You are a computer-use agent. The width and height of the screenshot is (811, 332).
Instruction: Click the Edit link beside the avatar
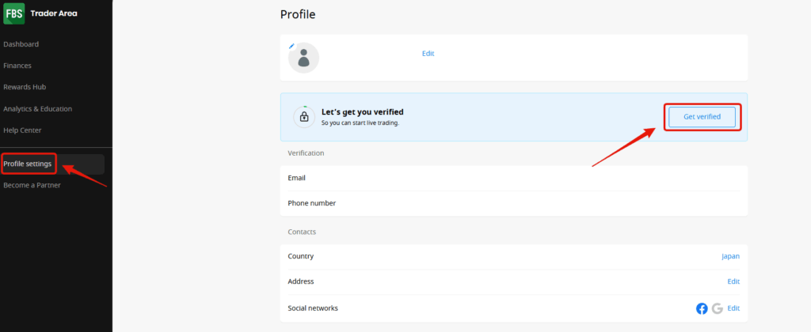pos(428,54)
